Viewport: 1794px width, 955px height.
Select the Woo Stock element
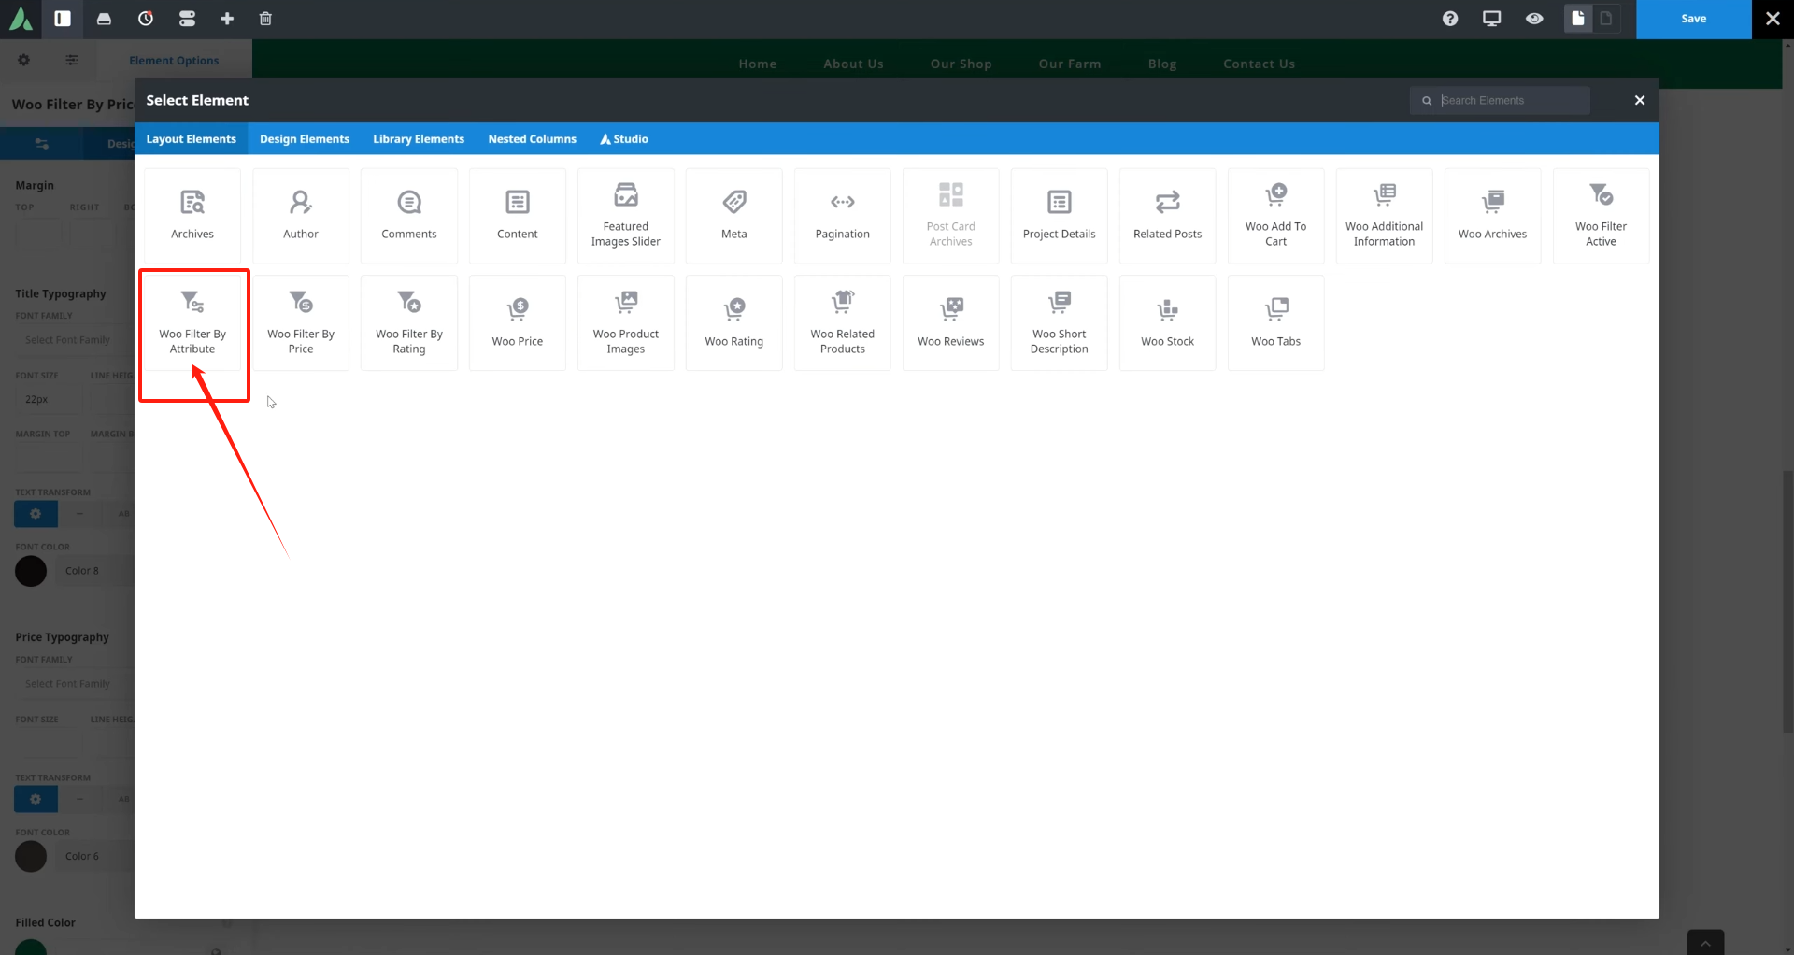point(1168,322)
